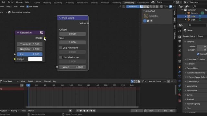The width and height of the screenshot is (207, 116).
Task: Open the dope sheet Channel menu
Action: [x=47, y=82]
